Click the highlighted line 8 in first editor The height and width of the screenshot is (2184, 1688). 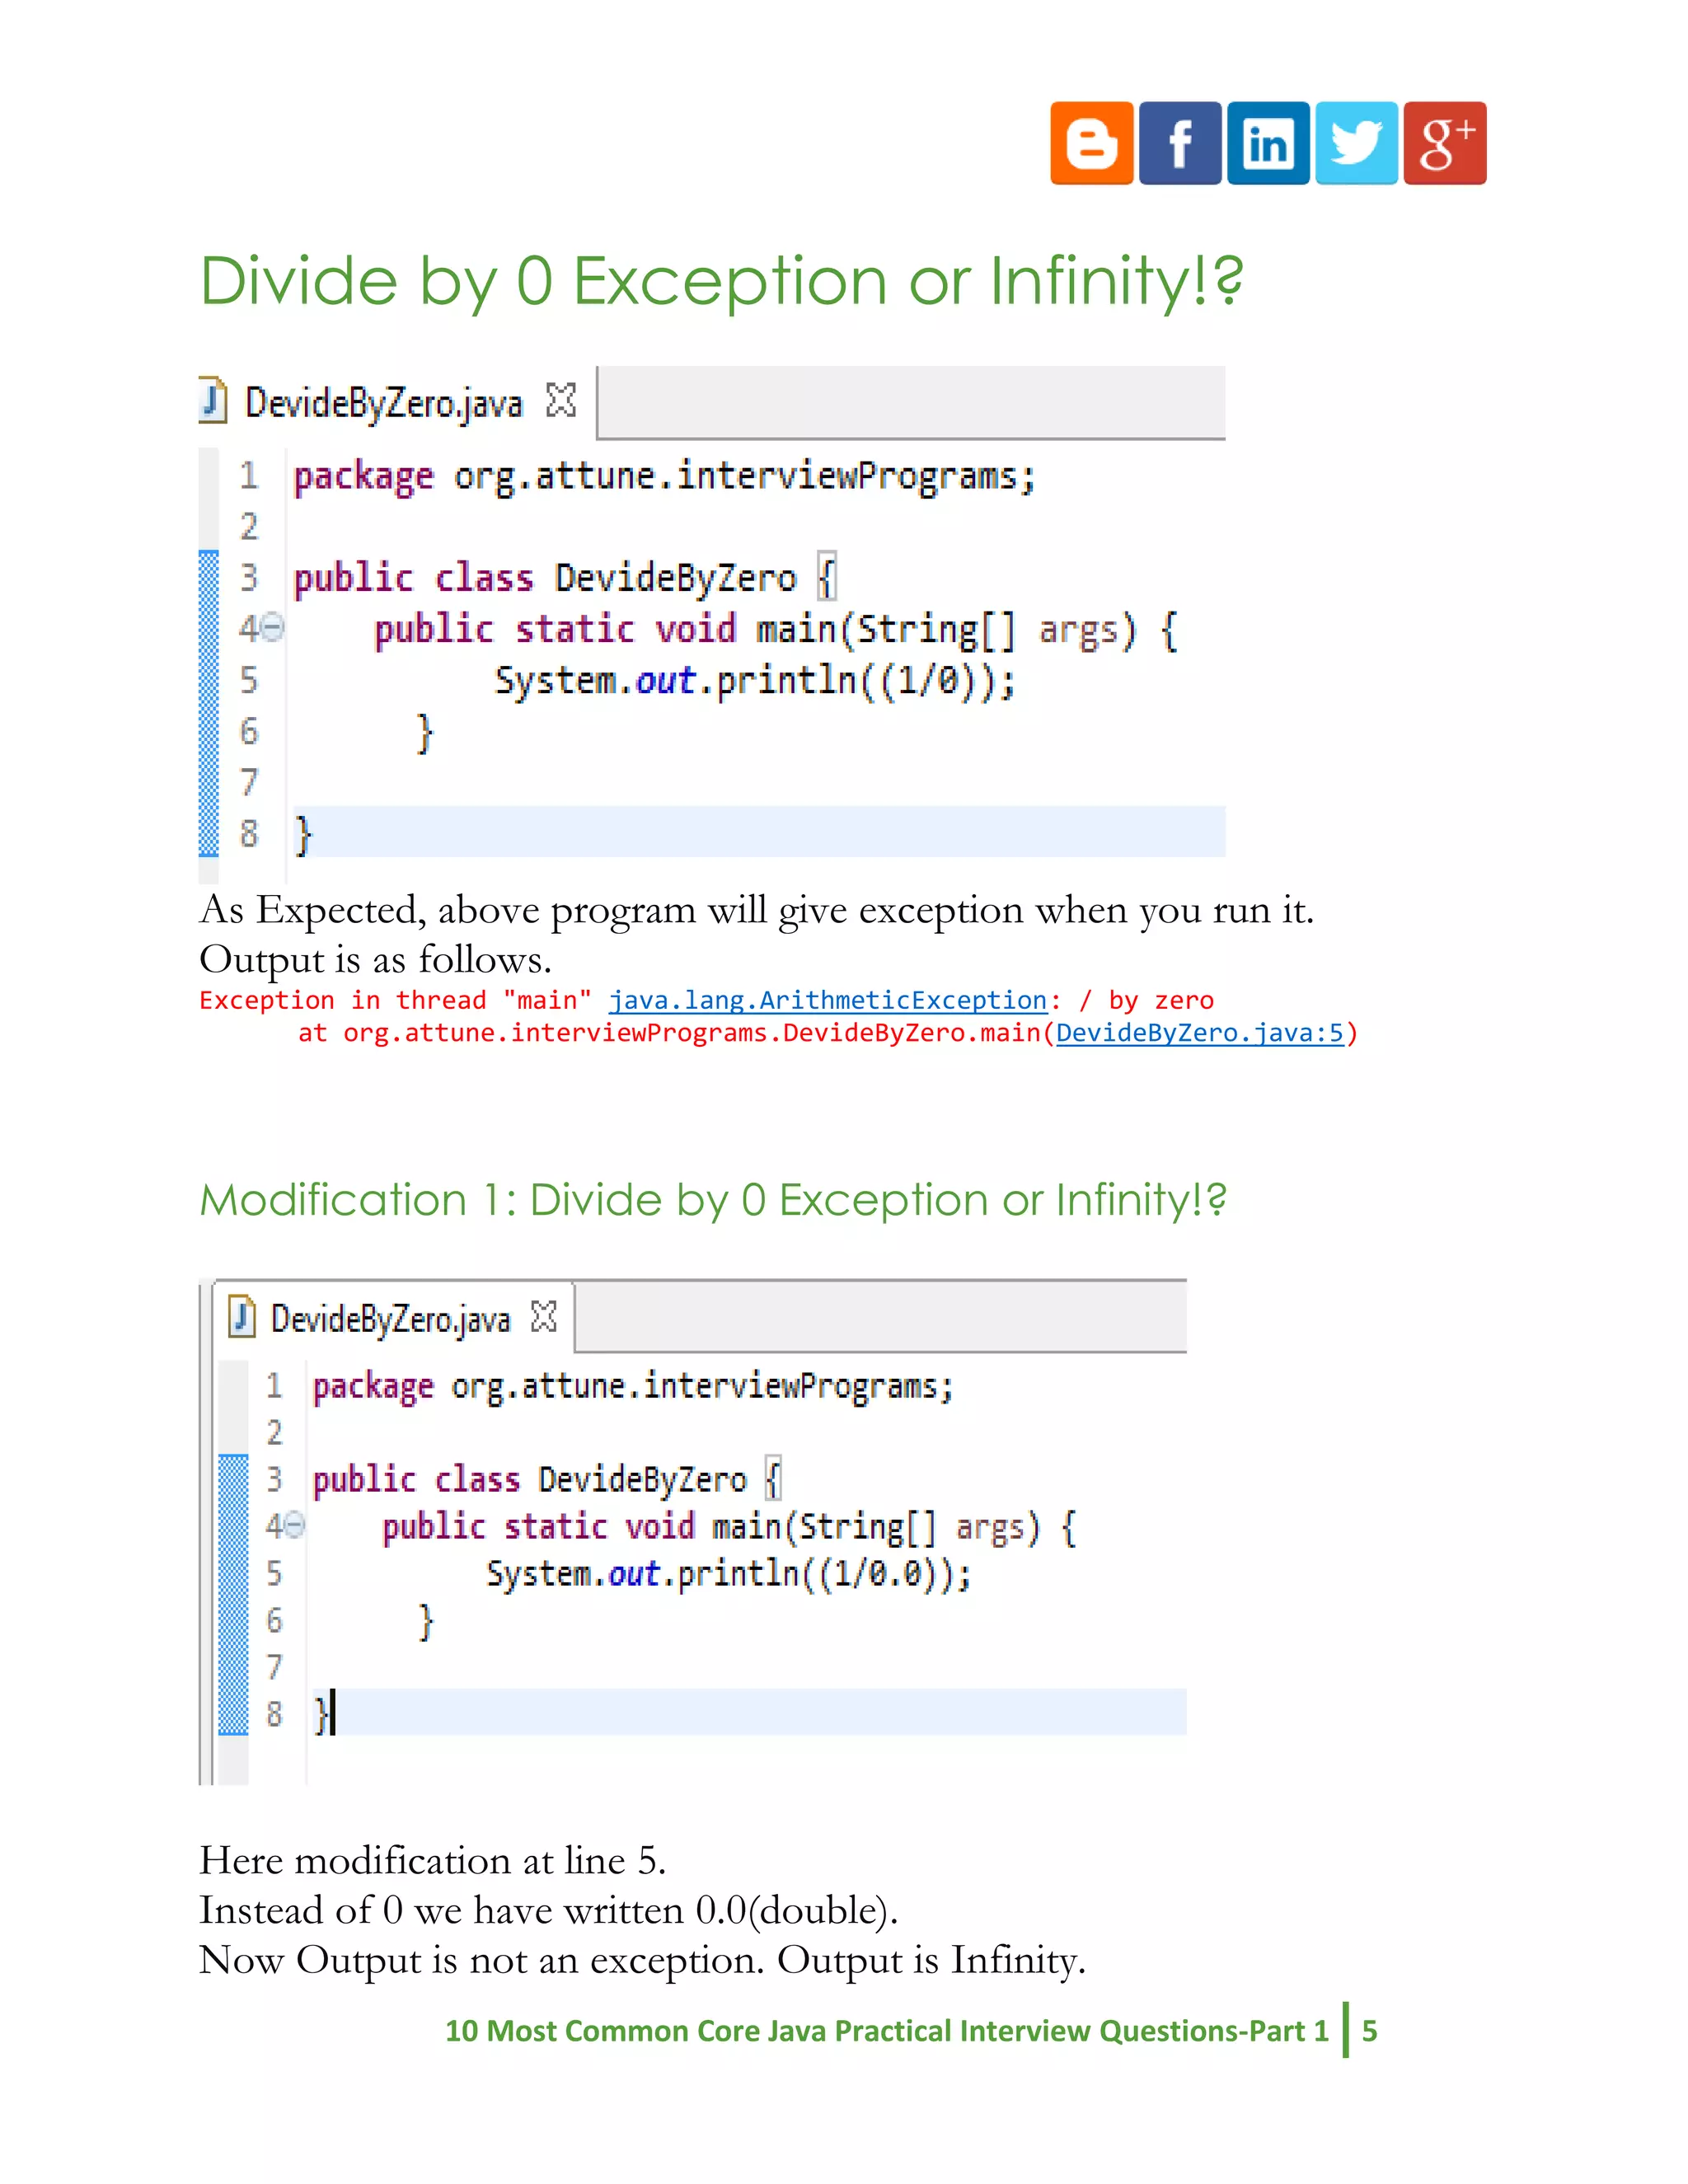pyautogui.click(x=758, y=832)
